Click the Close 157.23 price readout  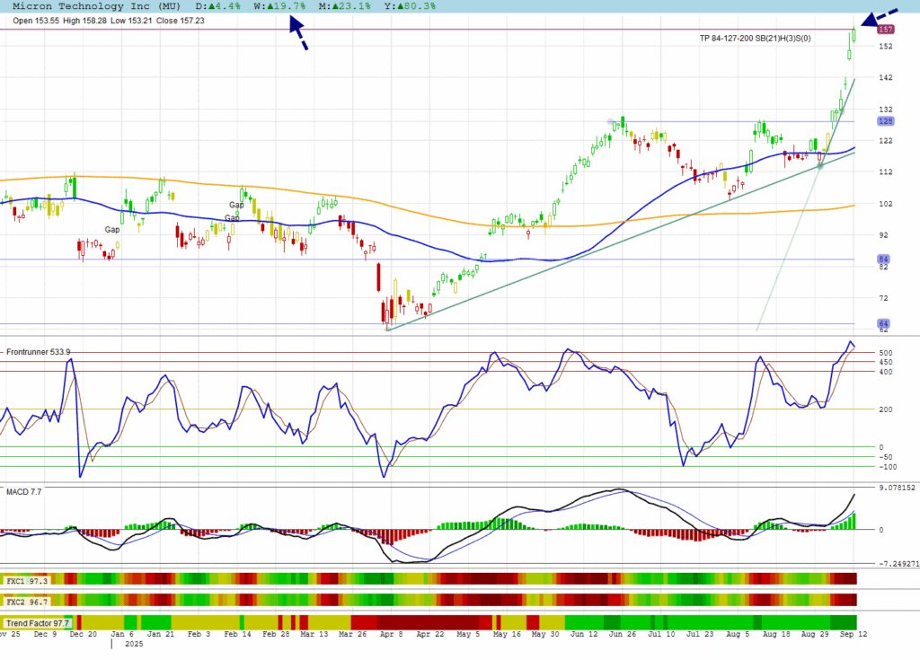(180, 21)
